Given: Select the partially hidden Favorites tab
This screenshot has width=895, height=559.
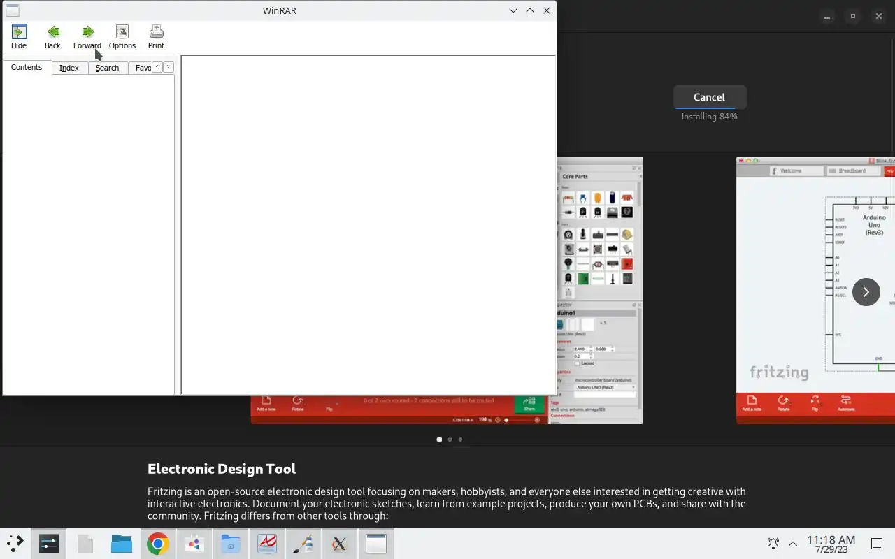Looking at the screenshot, I should point(141,68).
